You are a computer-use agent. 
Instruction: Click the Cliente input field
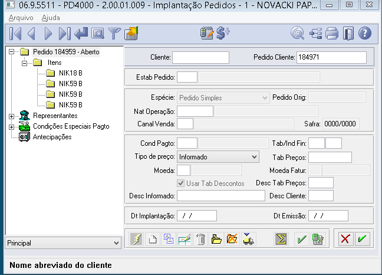(201, 57)
